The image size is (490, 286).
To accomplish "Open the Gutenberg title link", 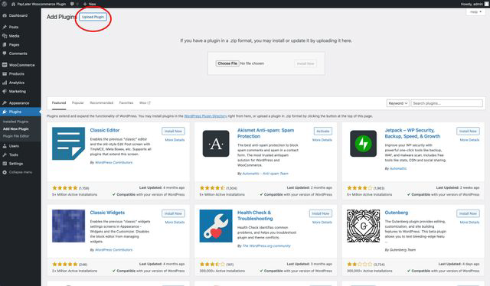I will coord(397,213).
